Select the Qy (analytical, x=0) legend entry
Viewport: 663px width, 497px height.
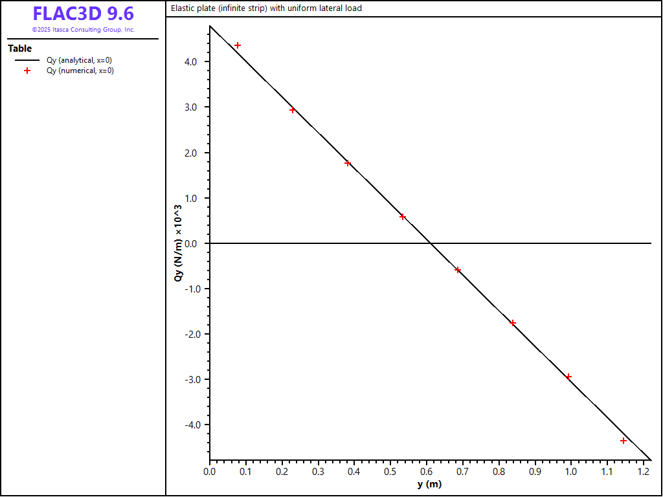point(80,60)
